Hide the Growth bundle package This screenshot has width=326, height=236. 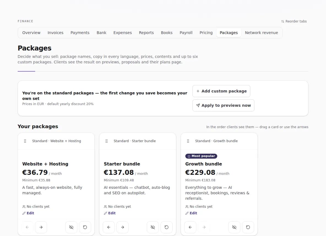(234, 227)
